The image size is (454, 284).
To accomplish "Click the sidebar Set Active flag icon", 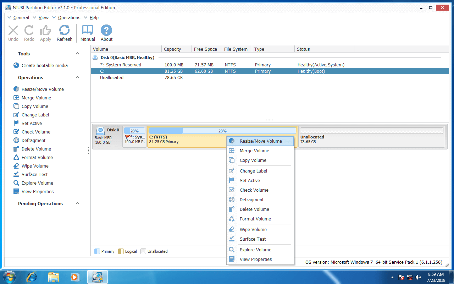I will point(16,123).
